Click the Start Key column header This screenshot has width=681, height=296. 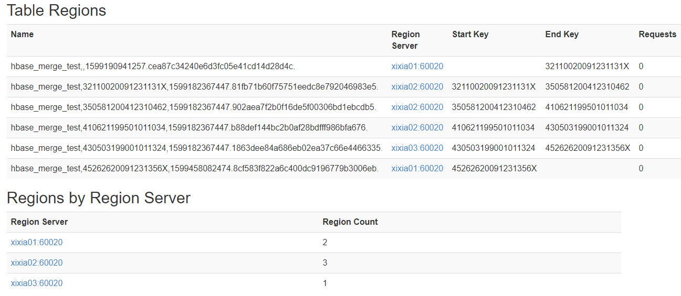tap(470, 35)
